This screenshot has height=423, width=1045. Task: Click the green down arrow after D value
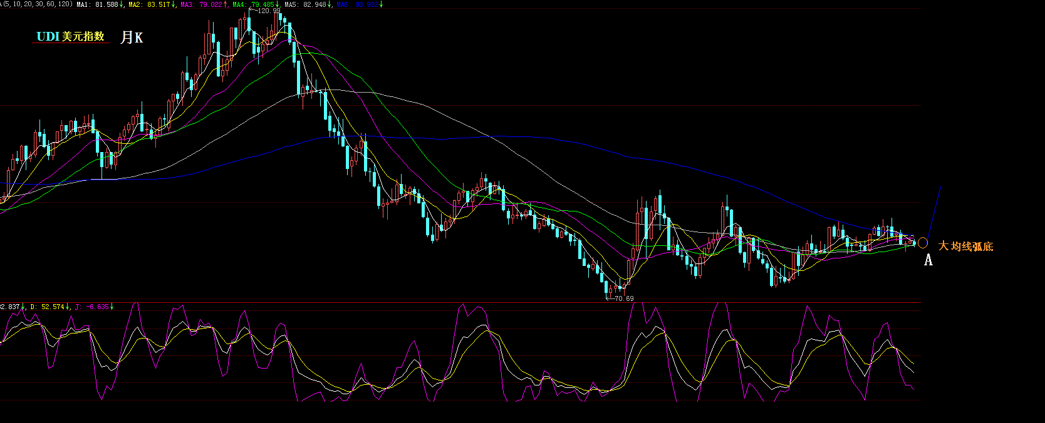point(68,307)
